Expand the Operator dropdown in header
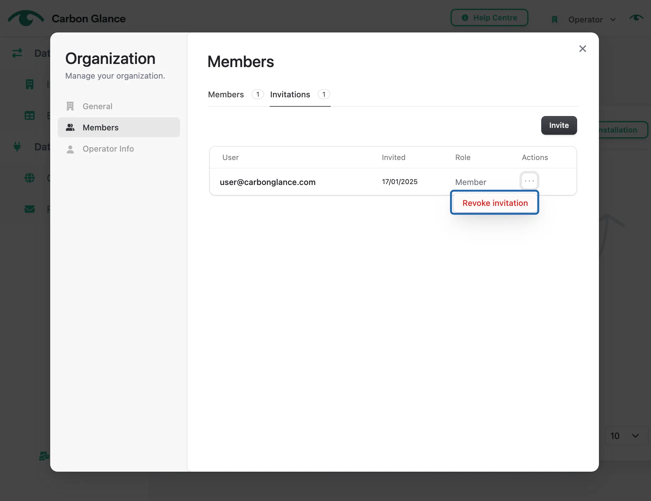The height and width of the screenshot is (501, 651). (x=592, y=20)
